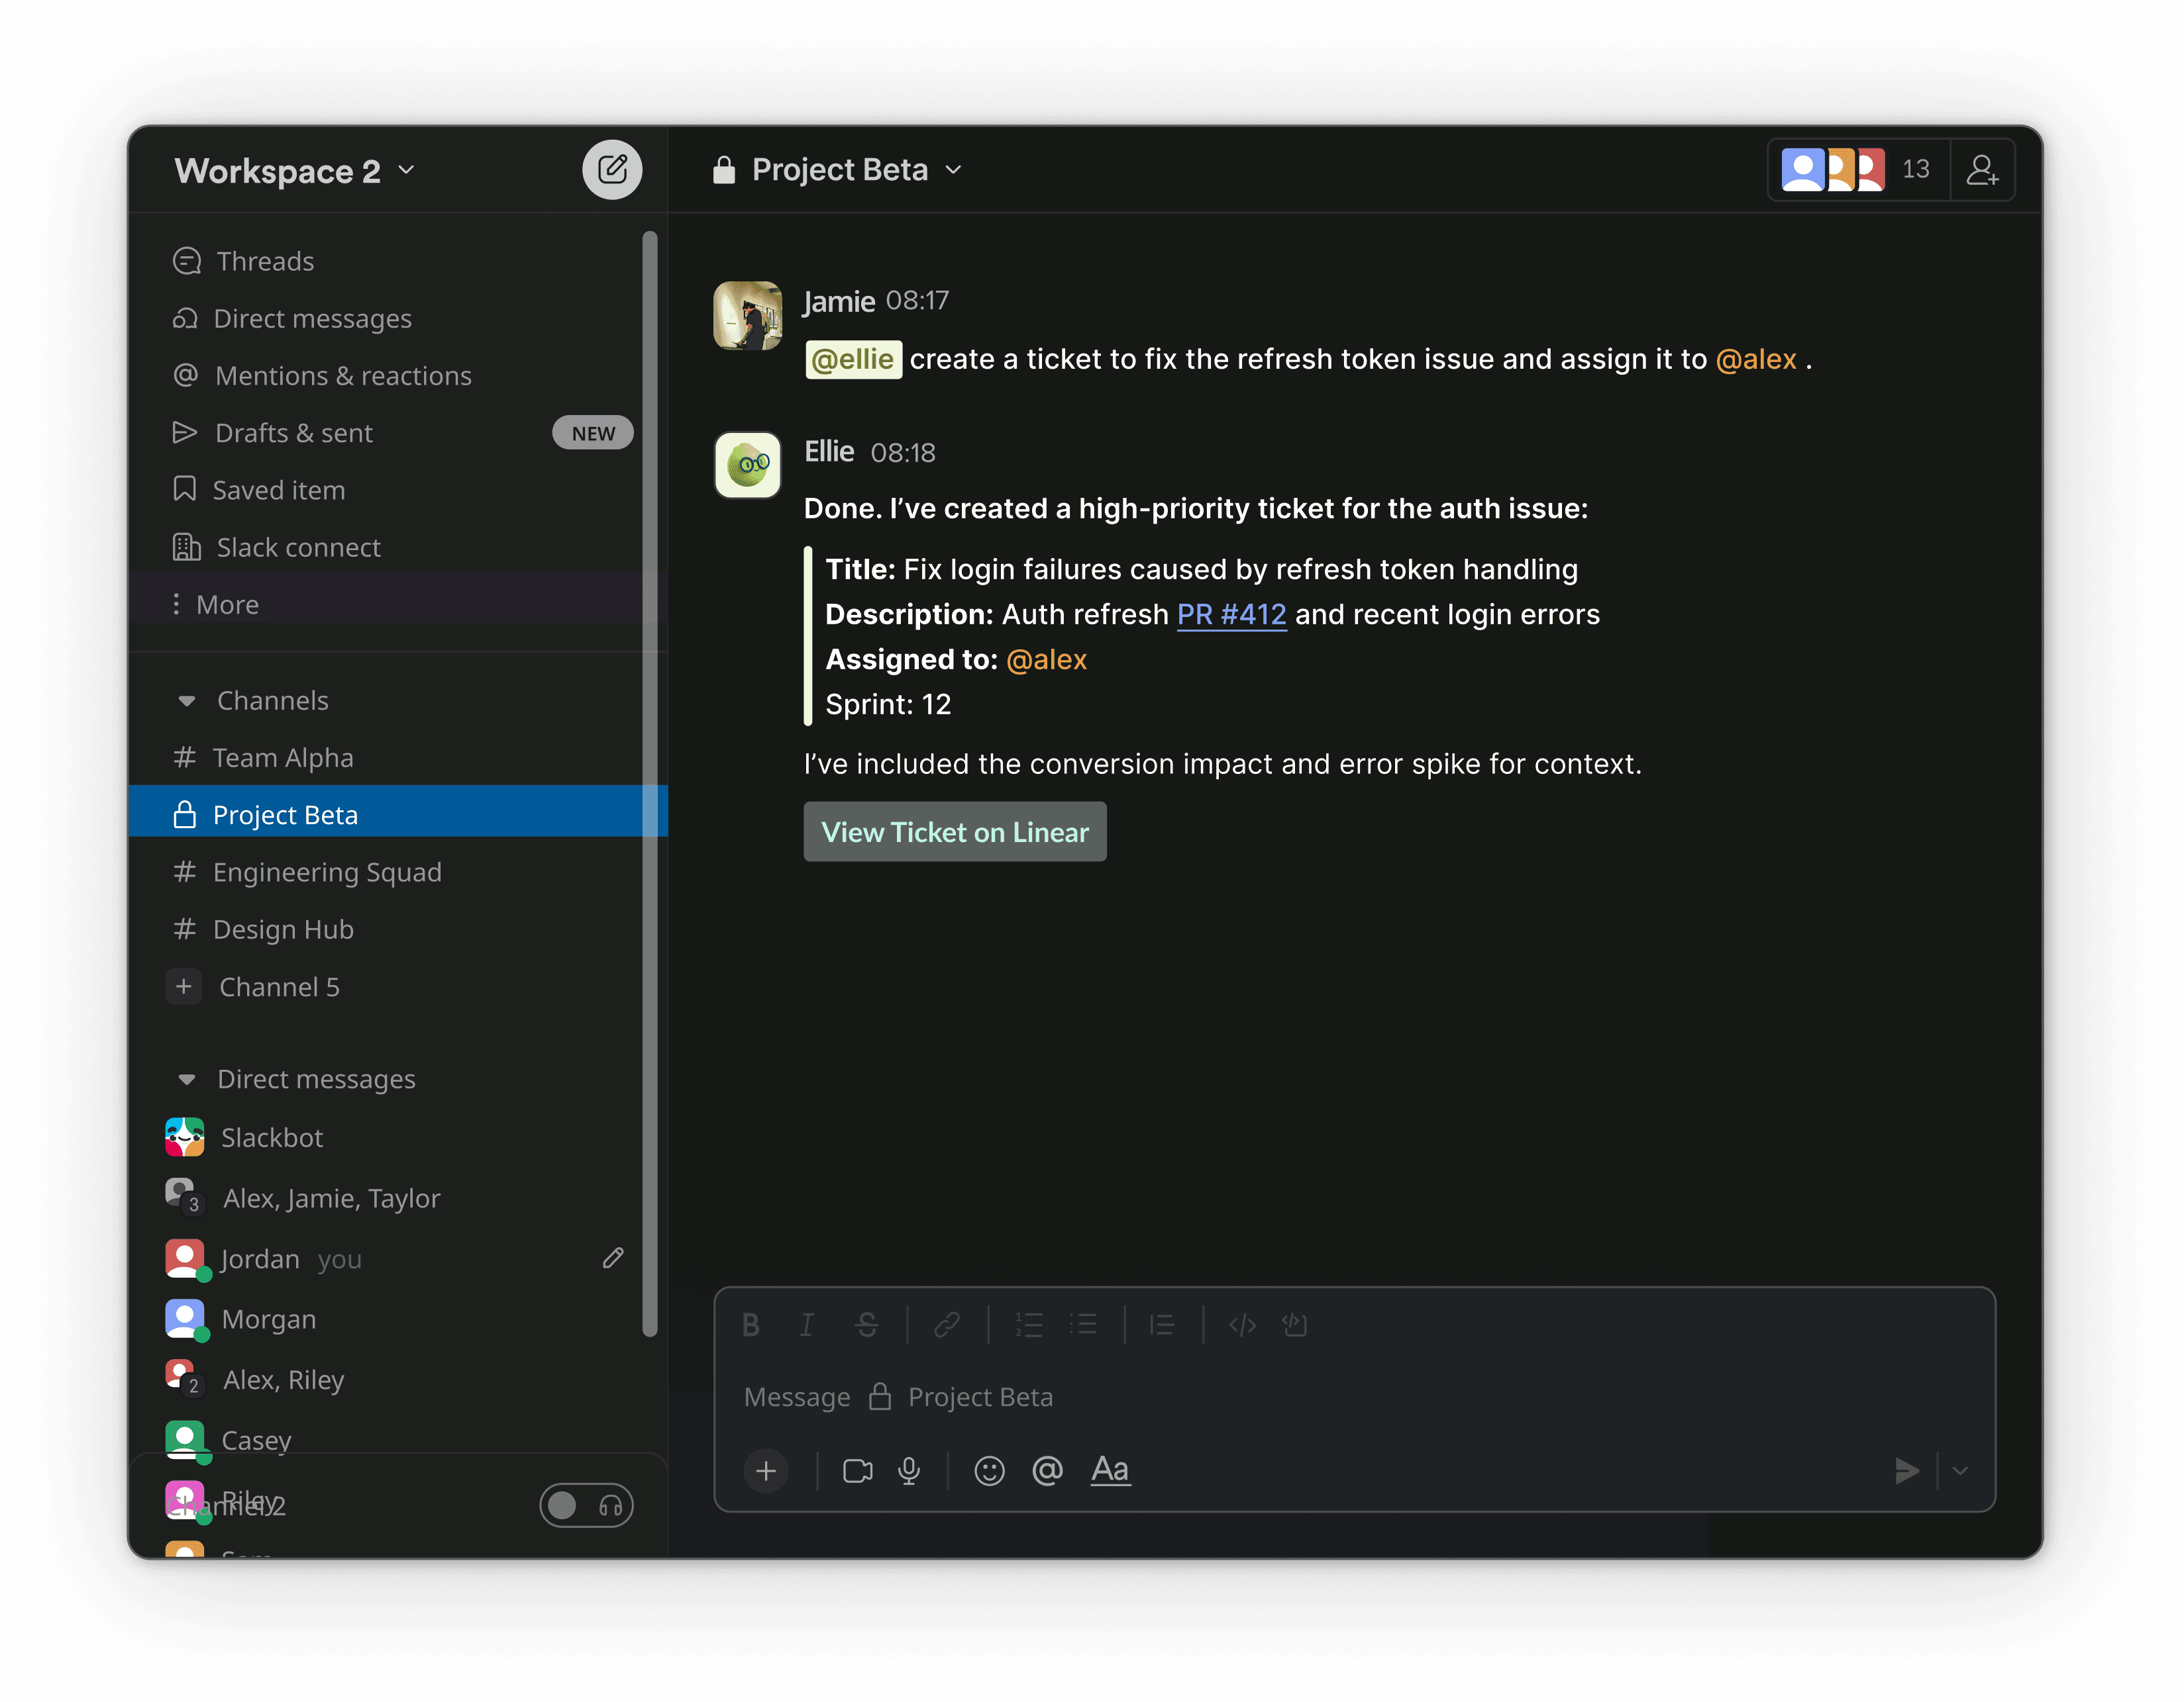Click View Ticket on Linear button
2184x1702 pixels.
tap(954, 831)
